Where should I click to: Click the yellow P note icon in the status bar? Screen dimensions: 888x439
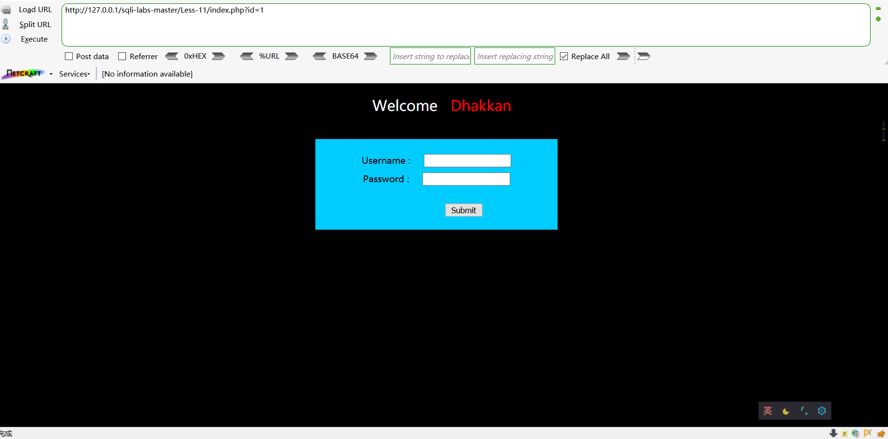[x=845, y=434]
